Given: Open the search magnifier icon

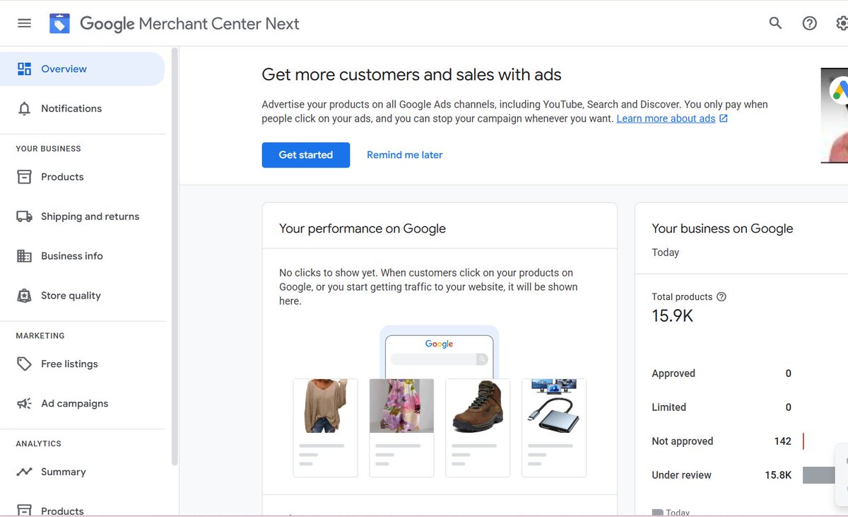Looking at the screenshot, I should tap(775, 23).
